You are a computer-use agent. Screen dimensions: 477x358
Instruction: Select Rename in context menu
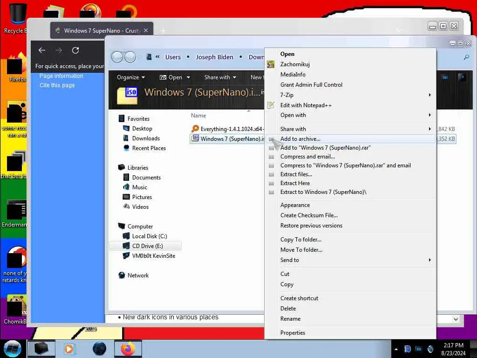(350, 319)
